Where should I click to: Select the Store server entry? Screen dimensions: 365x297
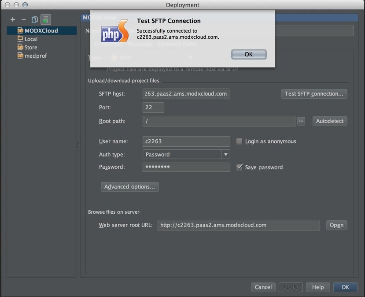(31, 48)
